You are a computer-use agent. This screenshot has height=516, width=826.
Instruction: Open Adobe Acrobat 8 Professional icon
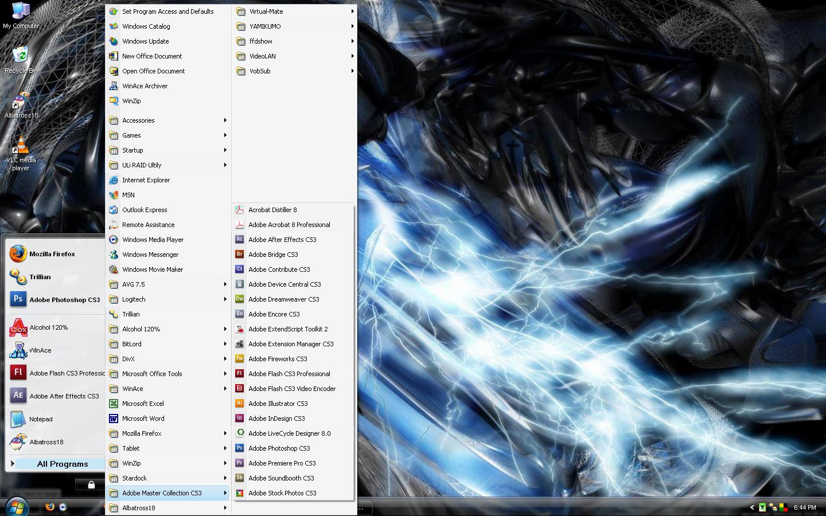coord(240,225)
